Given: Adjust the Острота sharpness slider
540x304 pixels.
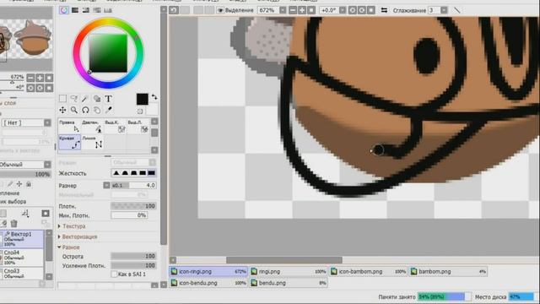Looking at the screenshot, I should tap(134, 257).
